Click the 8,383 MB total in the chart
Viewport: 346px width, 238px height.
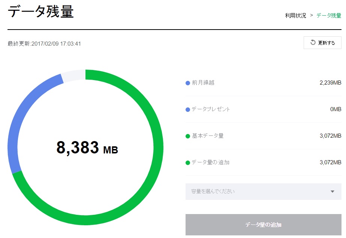pyautogui.click(x=87, y=148)
